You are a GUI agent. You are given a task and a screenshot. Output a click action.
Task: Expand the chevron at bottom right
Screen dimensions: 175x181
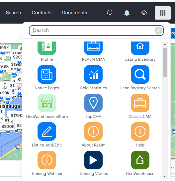point(172,167)
